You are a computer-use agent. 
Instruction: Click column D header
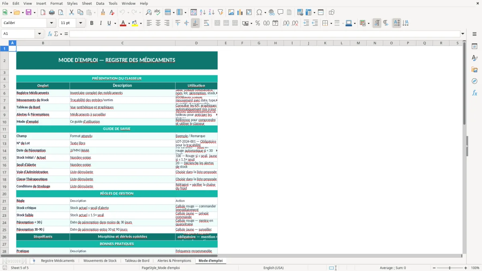click(x=196, y=43)
